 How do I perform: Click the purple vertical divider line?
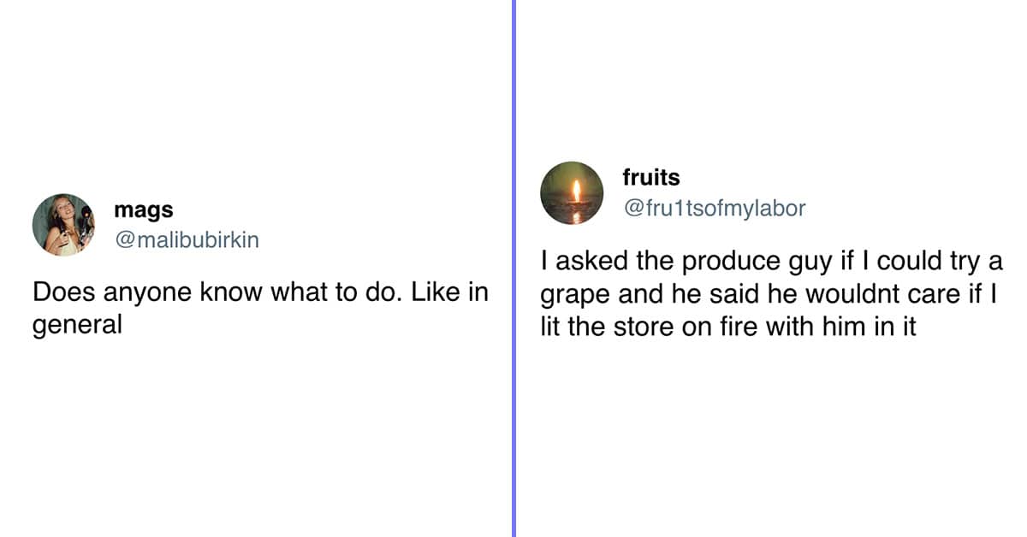pyautogui.click(x=513, y=268)
